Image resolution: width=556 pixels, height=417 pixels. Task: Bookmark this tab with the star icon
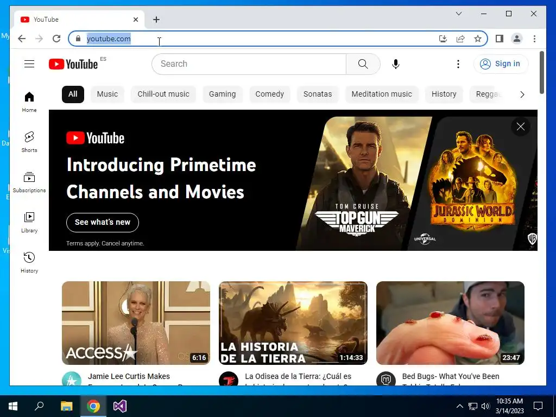[478, 39]
